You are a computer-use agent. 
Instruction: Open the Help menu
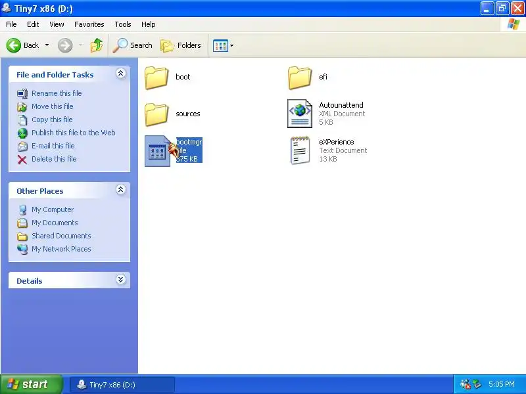pyautogui.click(x=149, y=24)
